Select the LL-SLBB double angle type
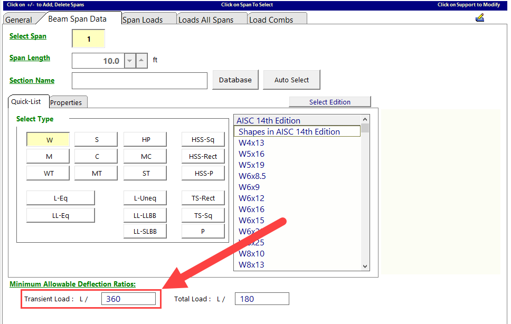Viewport: 511px width, 324px height. click(x=145, y=232)
